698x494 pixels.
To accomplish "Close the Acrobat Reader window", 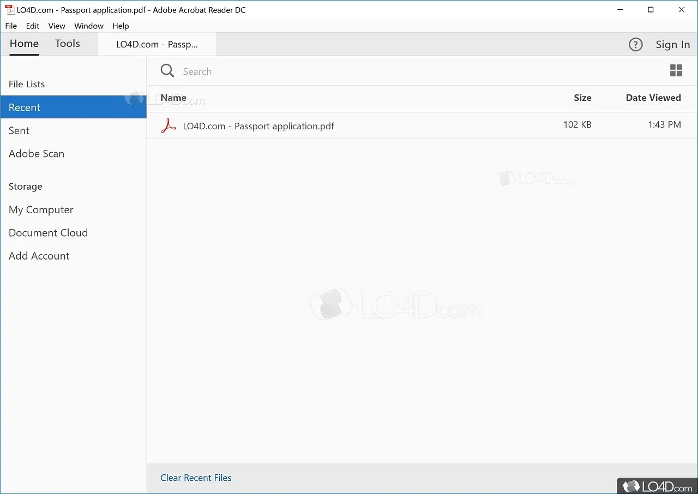I will (682, 10).
